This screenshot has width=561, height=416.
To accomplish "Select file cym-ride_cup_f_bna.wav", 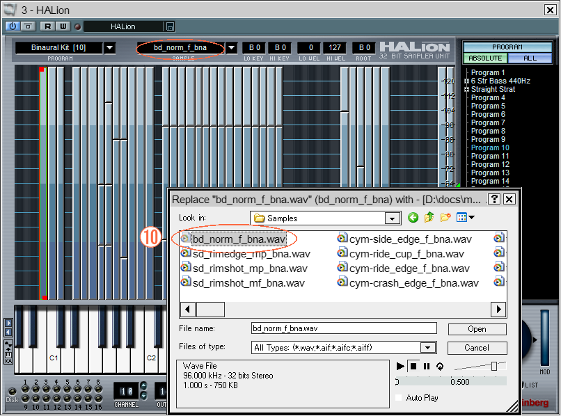I will point(401,254).
